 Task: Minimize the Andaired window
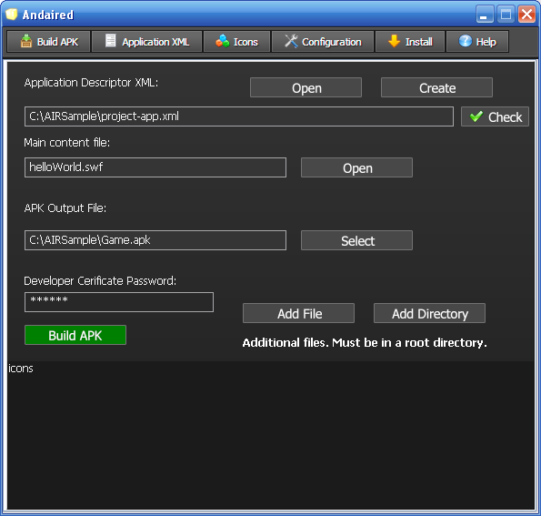pos(485,15)
